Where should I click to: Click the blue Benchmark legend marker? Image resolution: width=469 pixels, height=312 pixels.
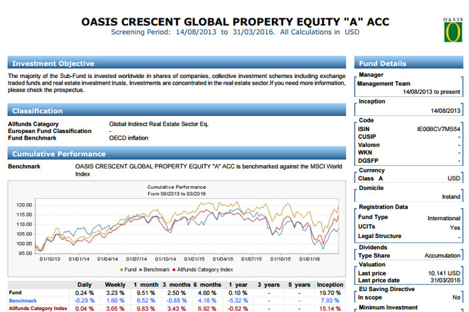[141, 269]
